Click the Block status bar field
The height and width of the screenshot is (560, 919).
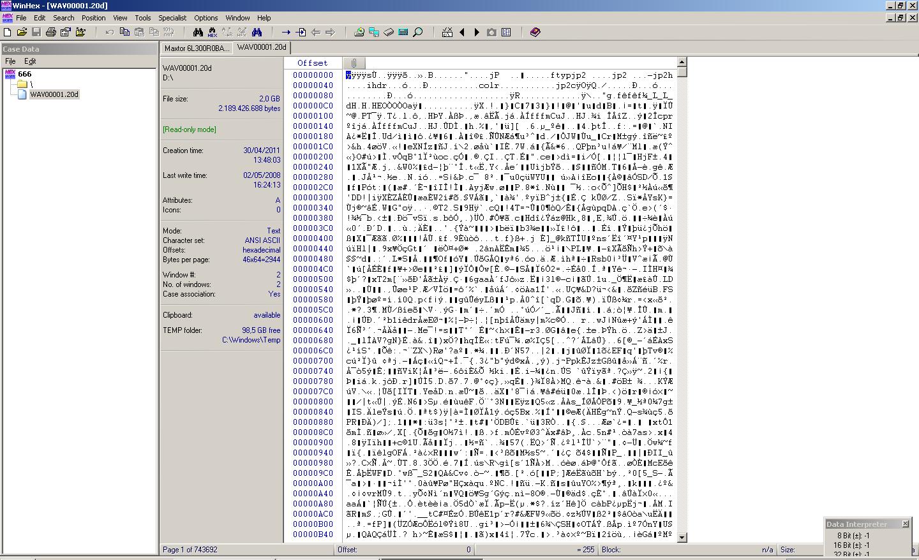point(689,550)
